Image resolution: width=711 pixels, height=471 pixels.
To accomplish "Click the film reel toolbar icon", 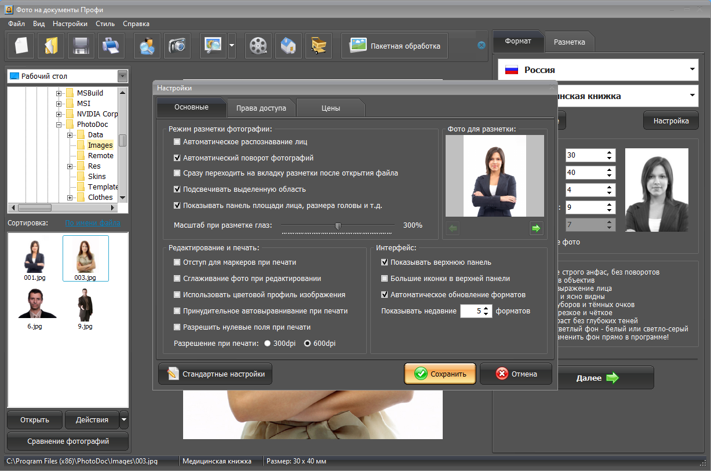I will pos(258,46).
